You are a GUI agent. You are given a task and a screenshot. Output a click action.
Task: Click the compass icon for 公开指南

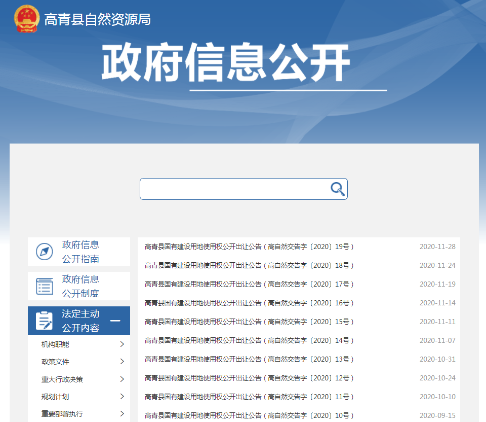pyautogui.click(x=45, y=252)
